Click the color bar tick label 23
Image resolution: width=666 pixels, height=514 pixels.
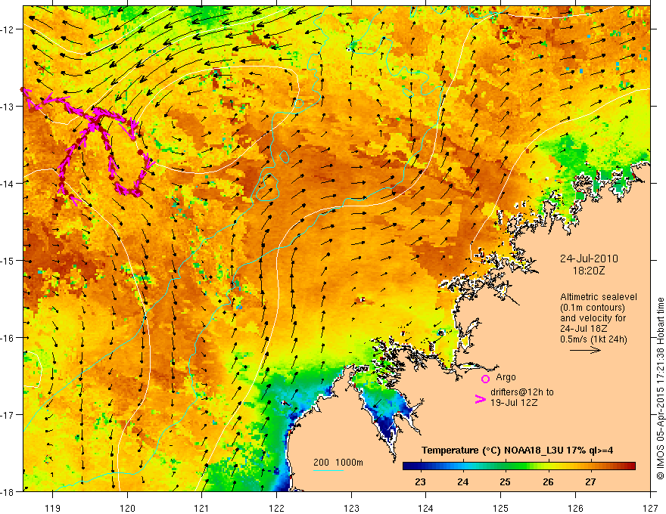click(421, 481)
